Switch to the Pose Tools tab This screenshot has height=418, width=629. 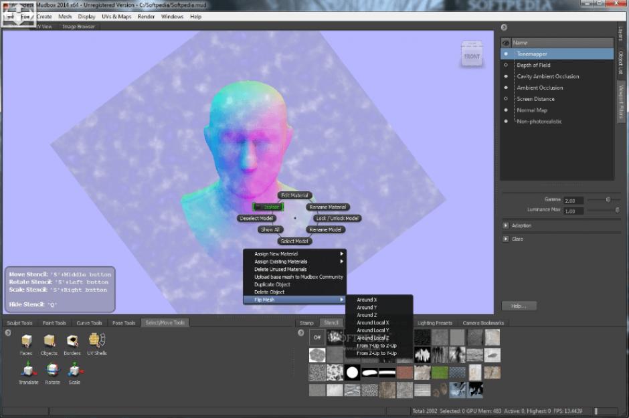124,322
